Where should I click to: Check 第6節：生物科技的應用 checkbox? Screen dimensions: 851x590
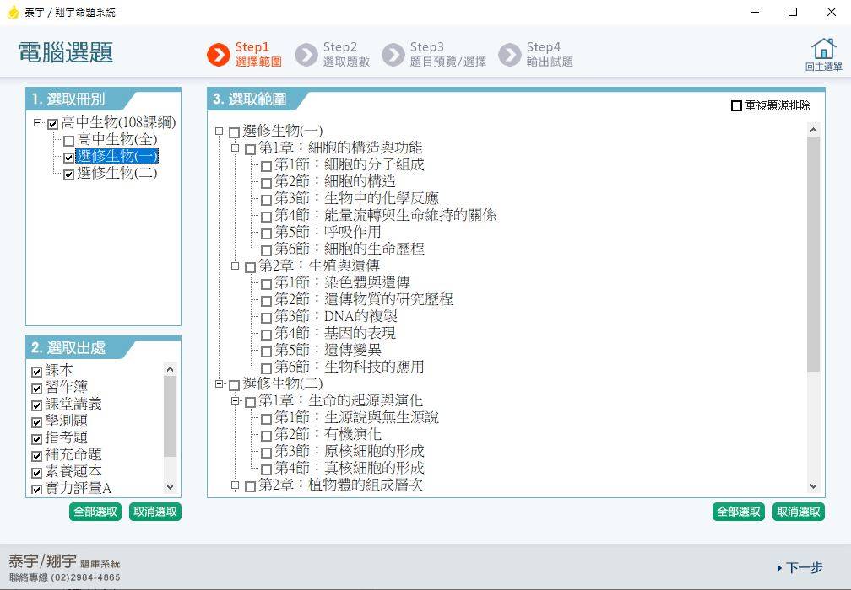266,368
